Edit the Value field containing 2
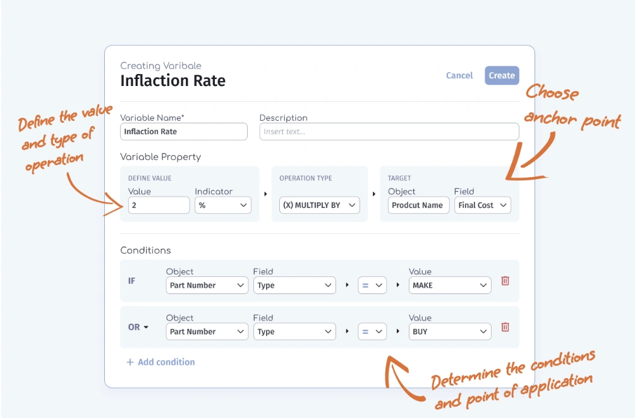The image size is (635, 418). pos(159,205)
